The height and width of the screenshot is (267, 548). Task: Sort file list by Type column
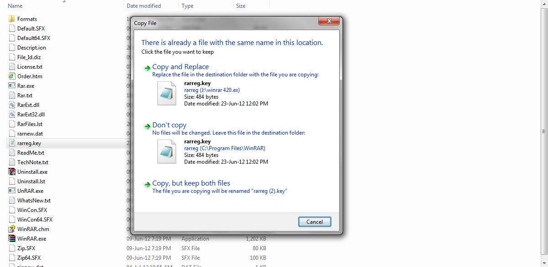coord(187,6)
